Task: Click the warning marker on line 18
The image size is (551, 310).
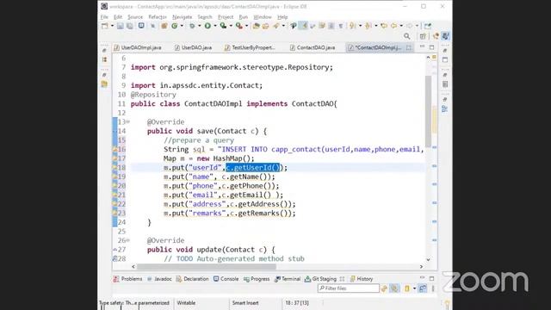Action: (x=115, y=168)
